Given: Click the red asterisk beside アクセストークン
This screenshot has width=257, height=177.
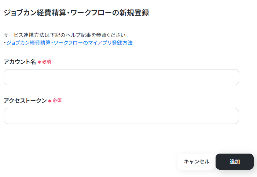Looking at the screenshot, I should pos(50,101).
